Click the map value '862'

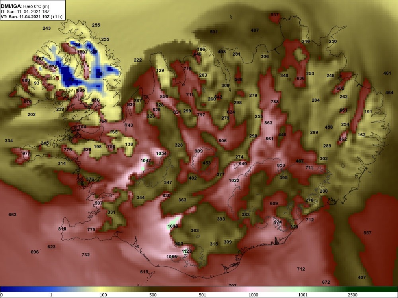tap(343, 139)
